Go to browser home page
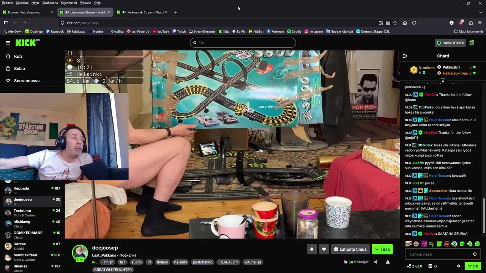Image resolution: width=486 pixels, height=273 pixels. coord(405,23)
